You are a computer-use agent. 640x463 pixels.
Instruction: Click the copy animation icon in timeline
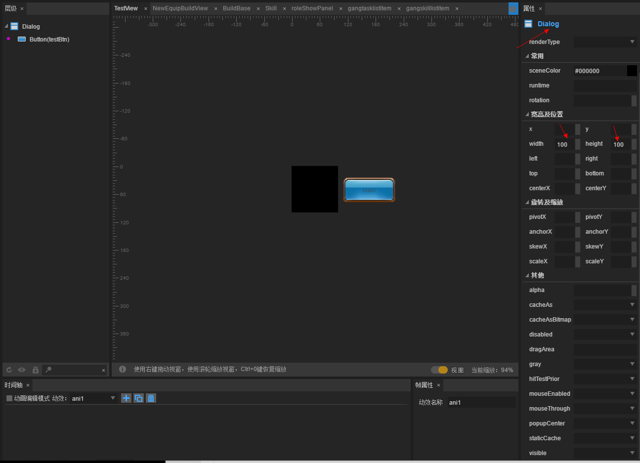139,398
